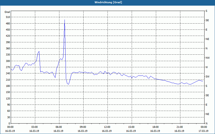Select the E compass label at the 450 gridline
The height and width of the screenshot is (134, 215).
click(x=206, y=30)
